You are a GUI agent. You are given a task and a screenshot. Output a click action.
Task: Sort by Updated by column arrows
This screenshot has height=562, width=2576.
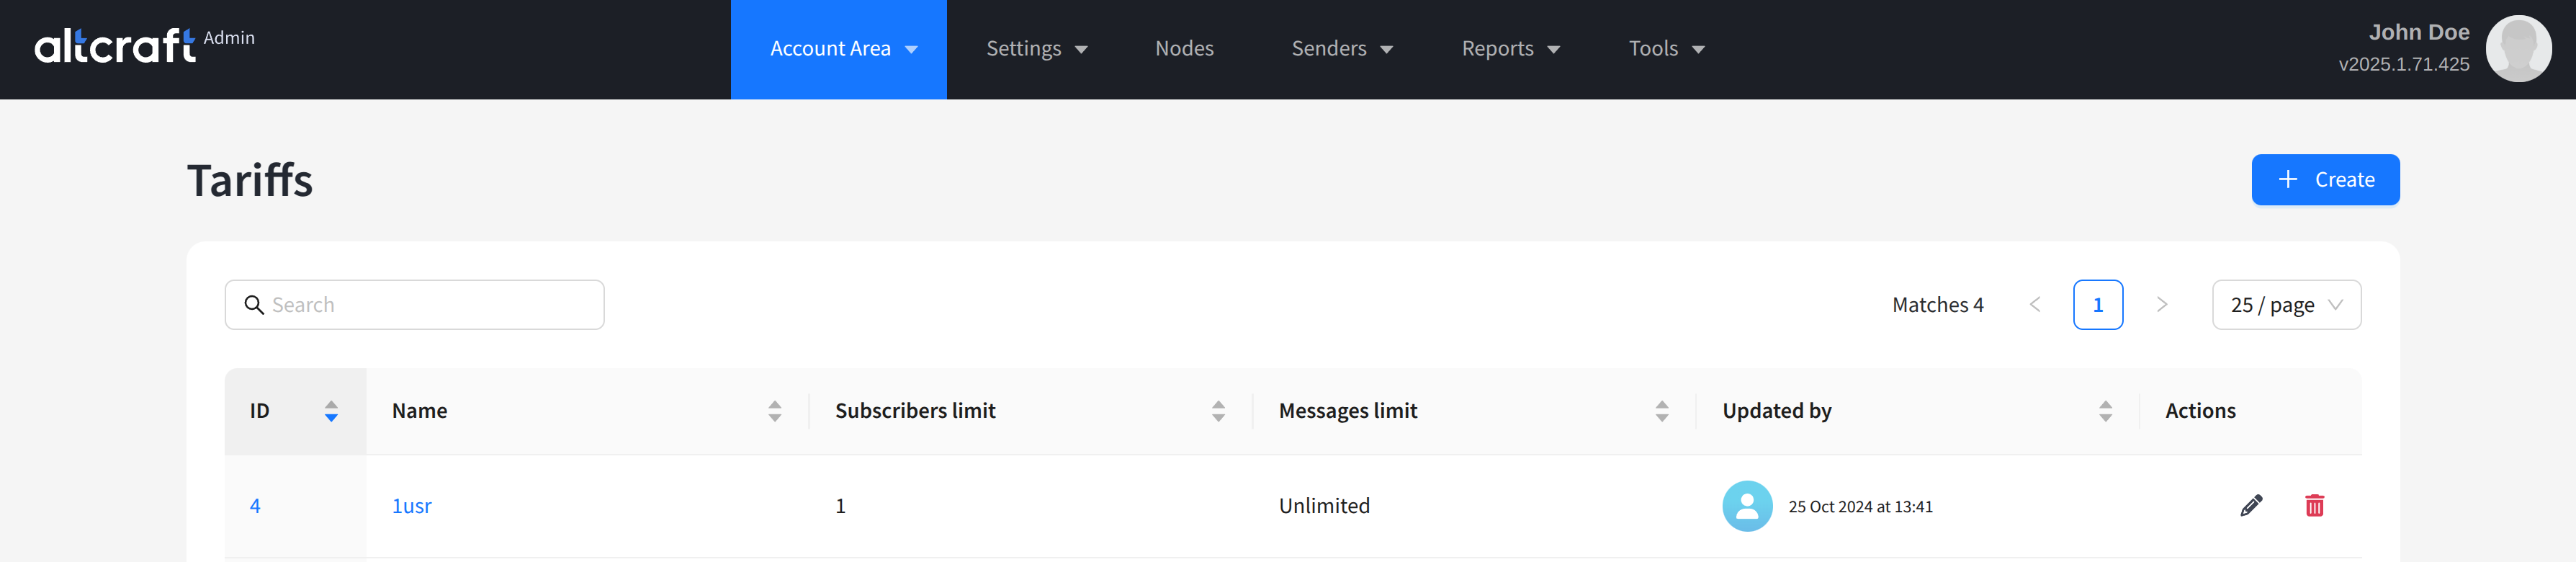tap(2105, 411)
